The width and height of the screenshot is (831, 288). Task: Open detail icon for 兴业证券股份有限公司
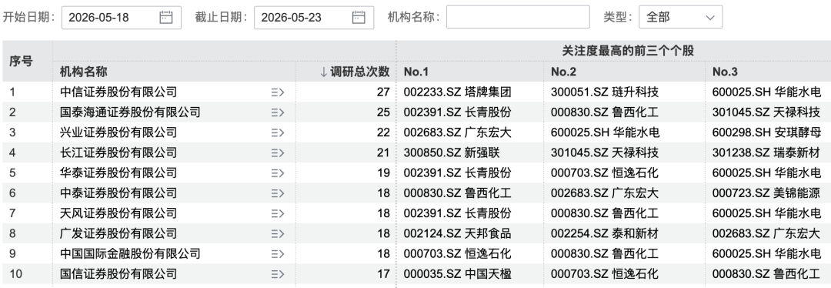[278, 132]
